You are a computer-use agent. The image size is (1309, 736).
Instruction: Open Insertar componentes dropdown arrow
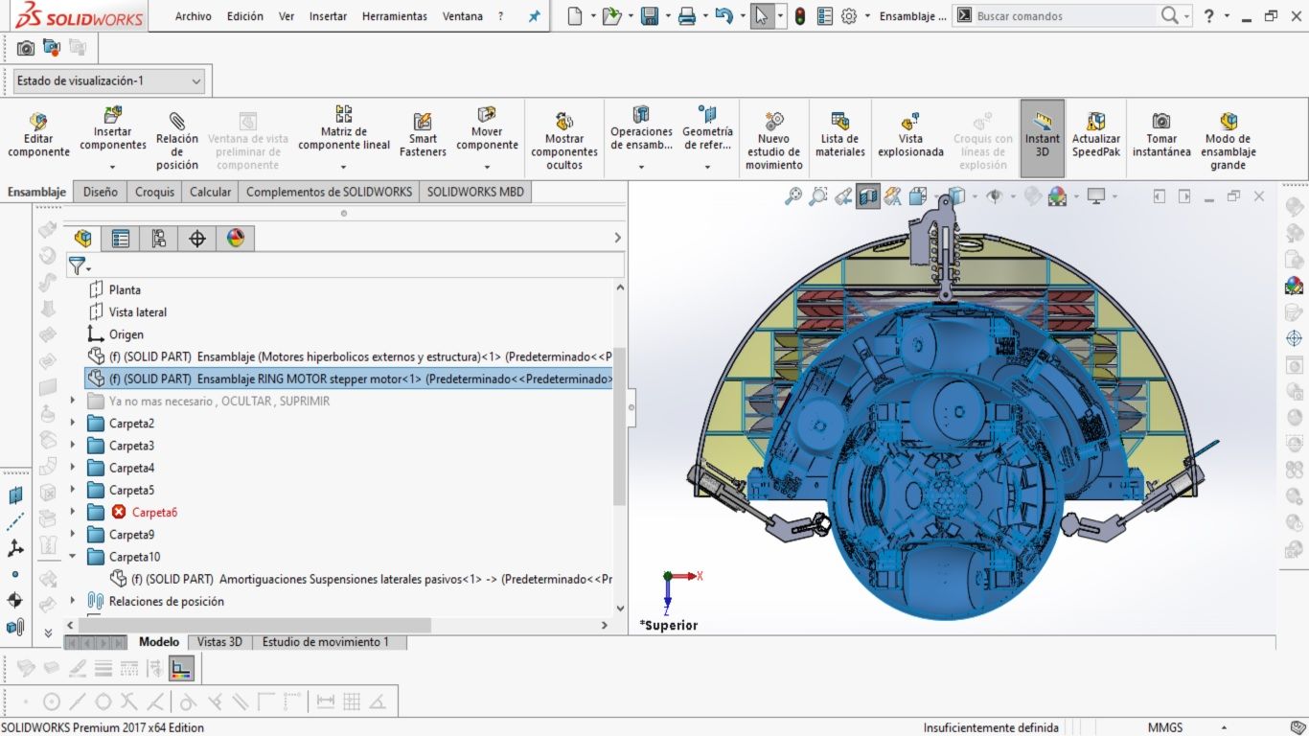point(113,167)
